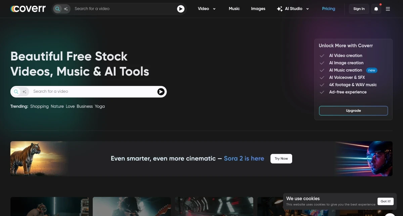The width and height of the screenshot is (403, 216).
Task: Open the Music menu item
Action: tap(234, 9)
